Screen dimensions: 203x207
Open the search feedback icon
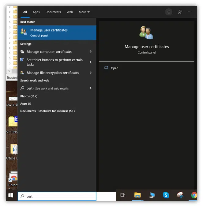point(180,12)
